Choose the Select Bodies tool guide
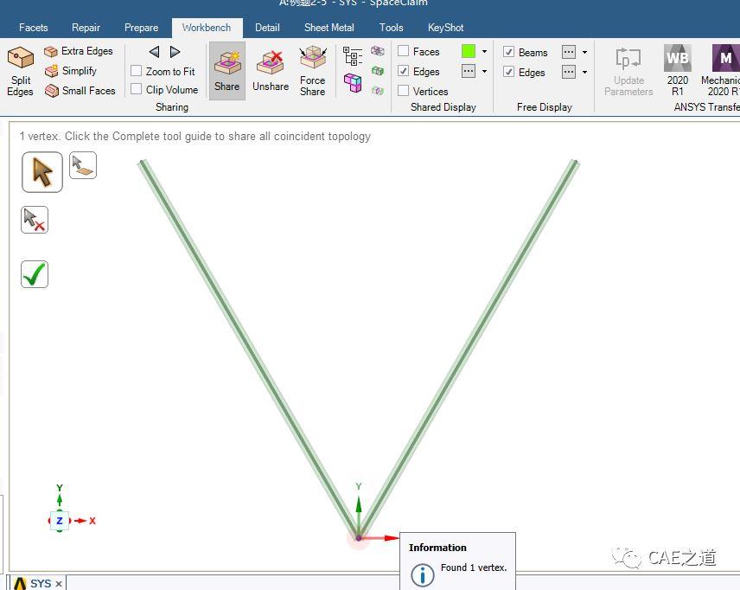Viewport: 740px width, 590px height. (83, 165)
